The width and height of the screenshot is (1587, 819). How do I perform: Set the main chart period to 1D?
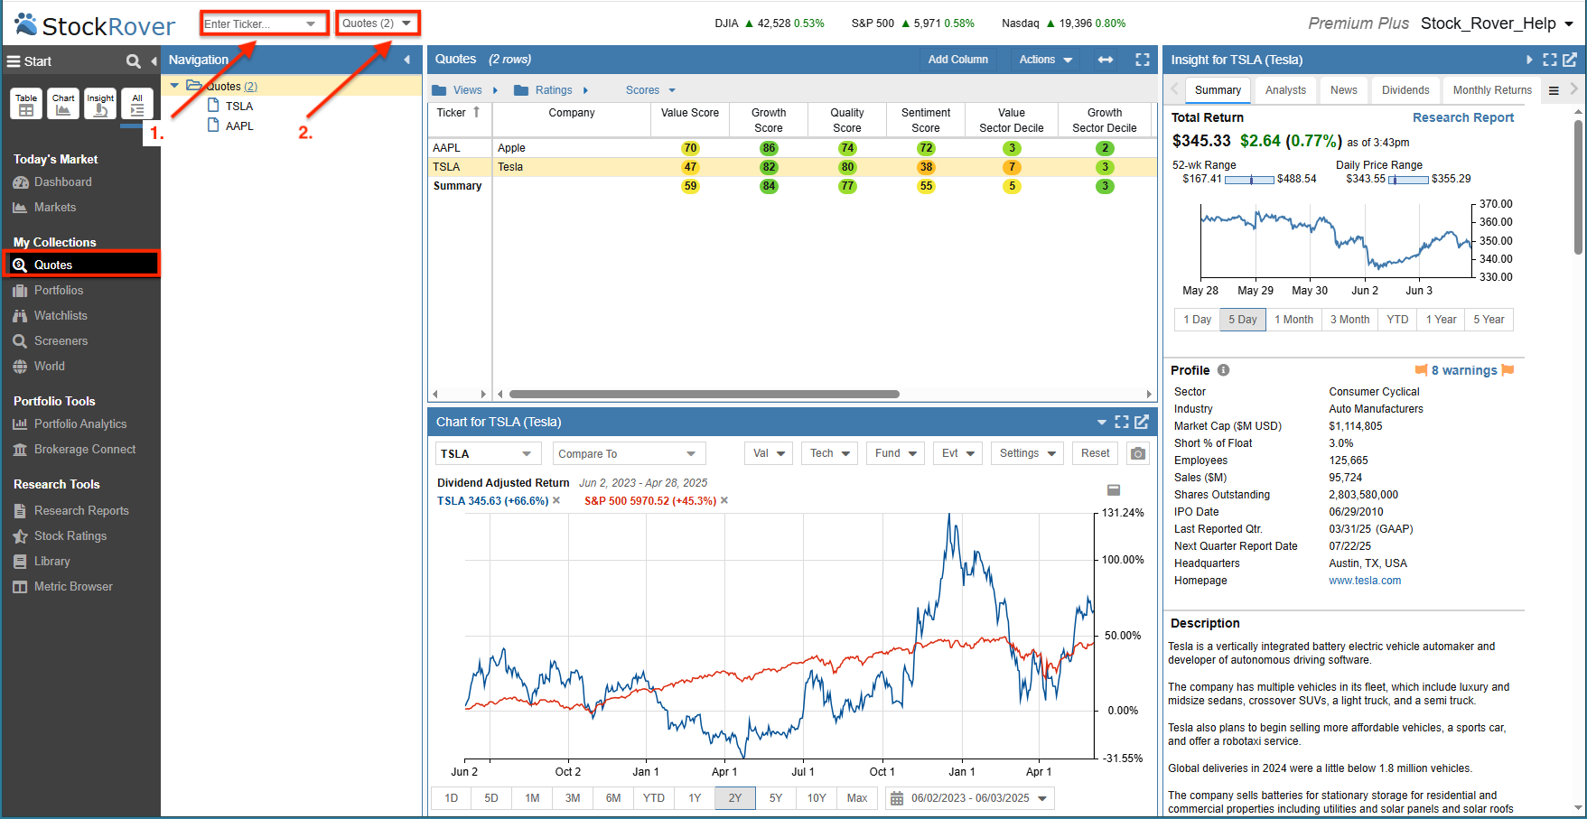click(452, 798)
